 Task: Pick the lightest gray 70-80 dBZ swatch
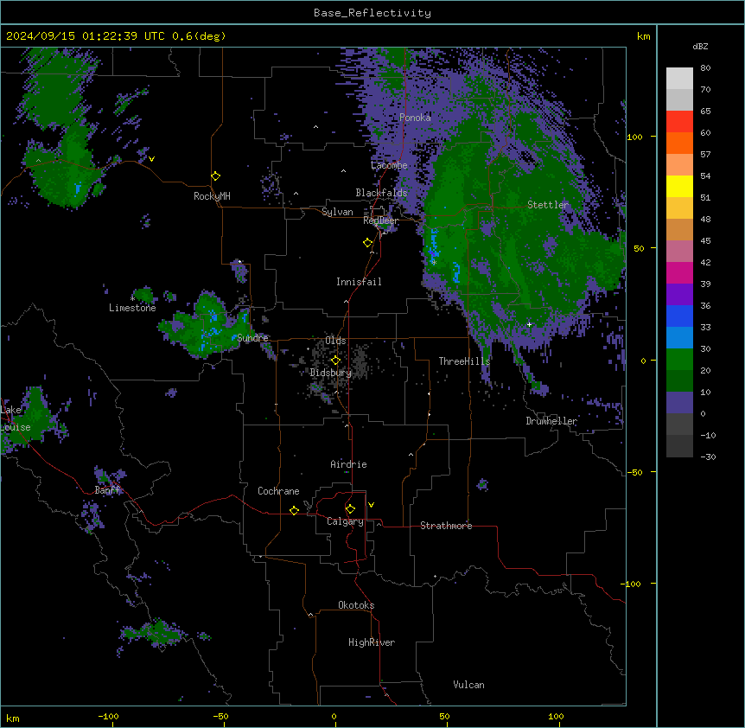(x=679, y=79)
